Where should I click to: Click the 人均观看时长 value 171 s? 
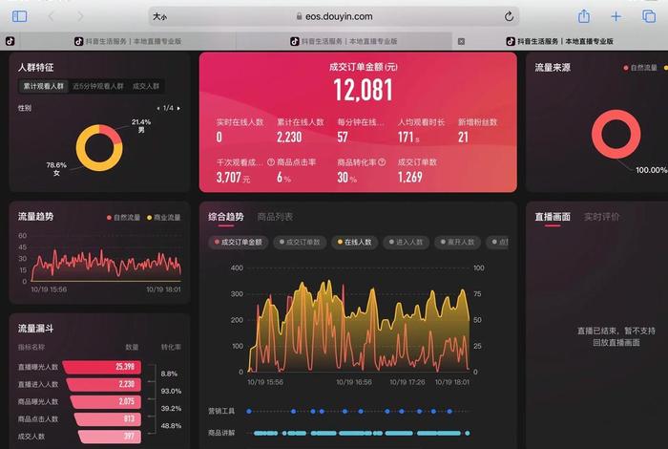[x=408, y=138]
